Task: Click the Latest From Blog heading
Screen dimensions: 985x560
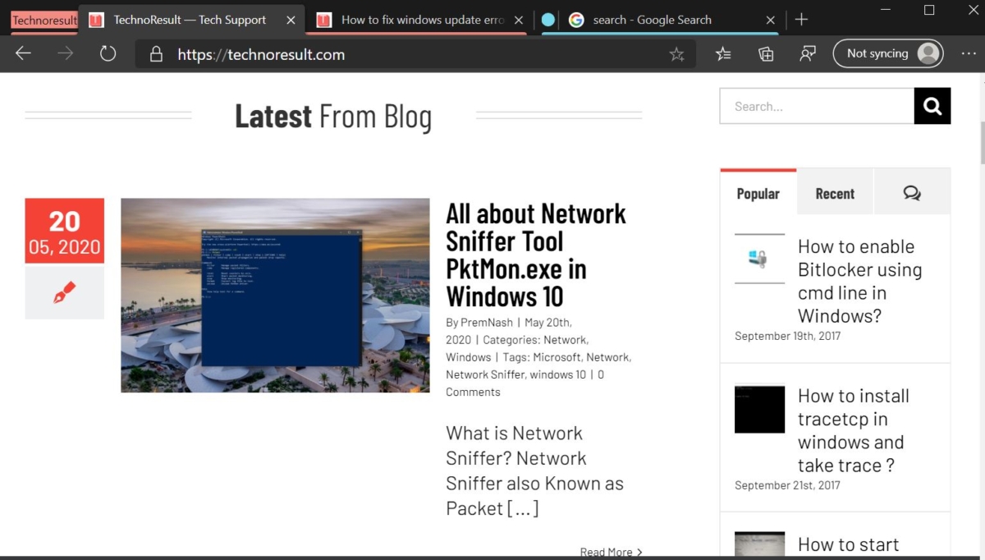Action: [x=333, y=116]
